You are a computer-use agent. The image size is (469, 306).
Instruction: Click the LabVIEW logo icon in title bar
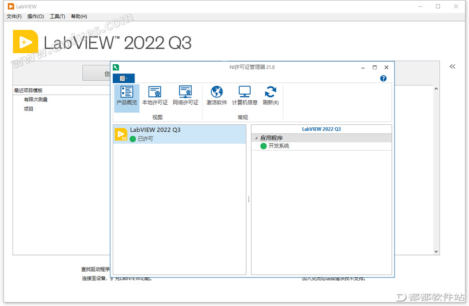pos(11,6)
